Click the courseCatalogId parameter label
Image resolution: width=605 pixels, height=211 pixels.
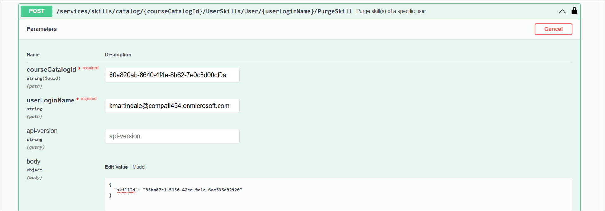point(51,70)
